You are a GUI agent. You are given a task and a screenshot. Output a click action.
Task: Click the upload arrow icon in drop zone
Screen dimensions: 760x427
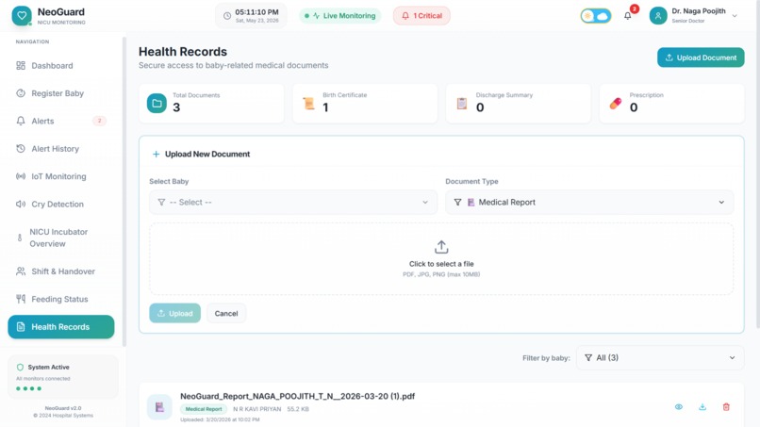point(441,247)
